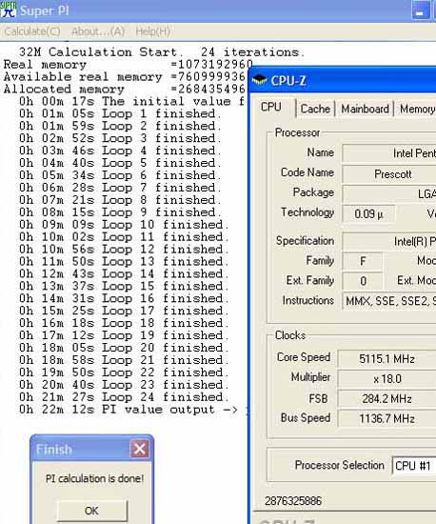Viewport: 436px width, 524px height.
Task: Click the Code Name Prescott field
Action: point(389,174)
